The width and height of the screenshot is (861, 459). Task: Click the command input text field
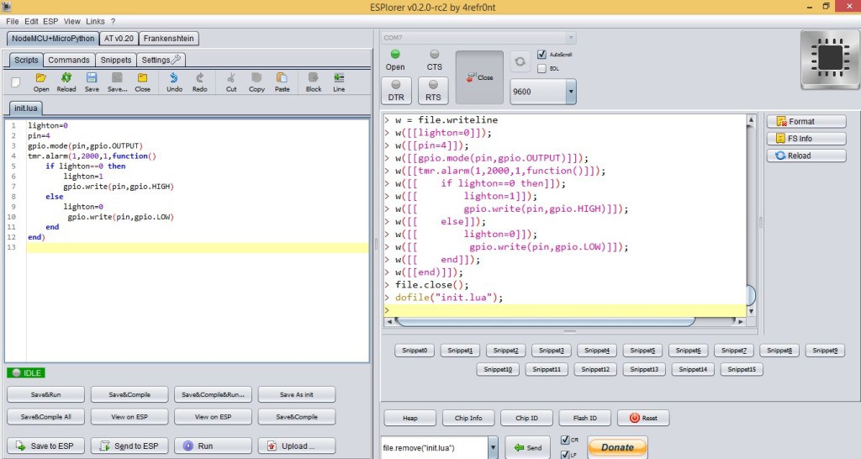pos(433,447)
